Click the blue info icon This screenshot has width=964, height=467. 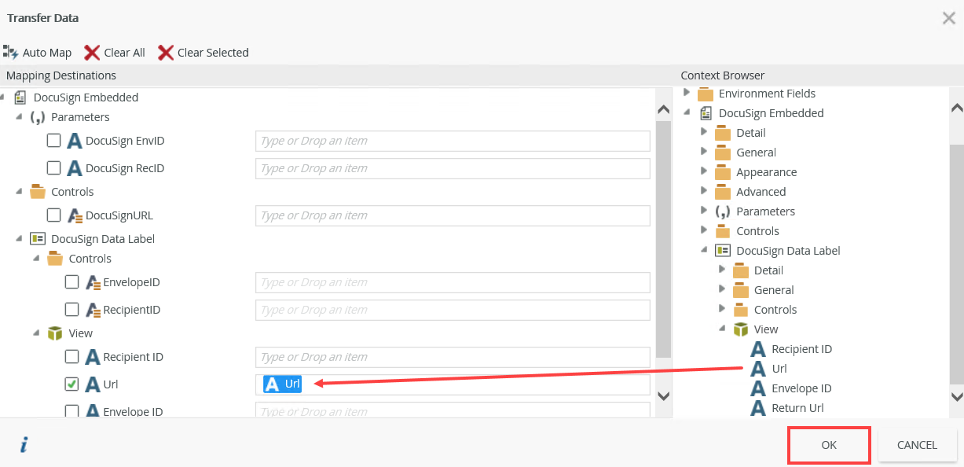click(x=24, y=445)
